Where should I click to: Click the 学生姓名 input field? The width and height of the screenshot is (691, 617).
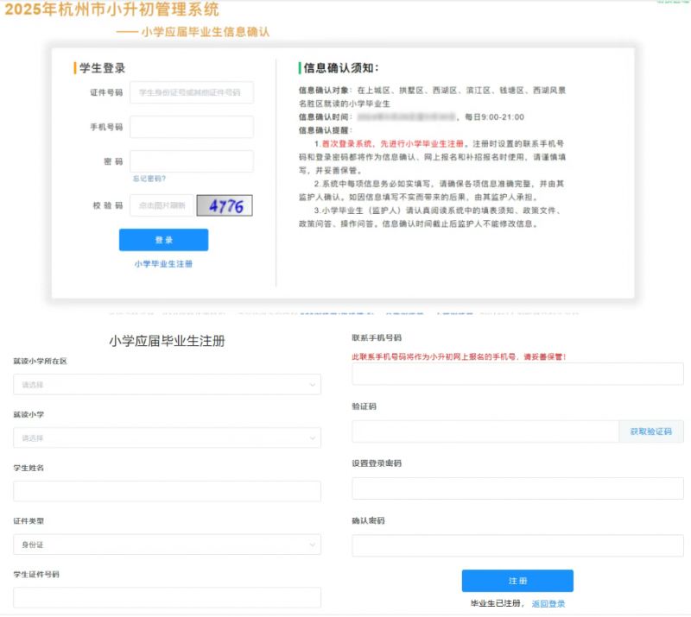point(167,491)
